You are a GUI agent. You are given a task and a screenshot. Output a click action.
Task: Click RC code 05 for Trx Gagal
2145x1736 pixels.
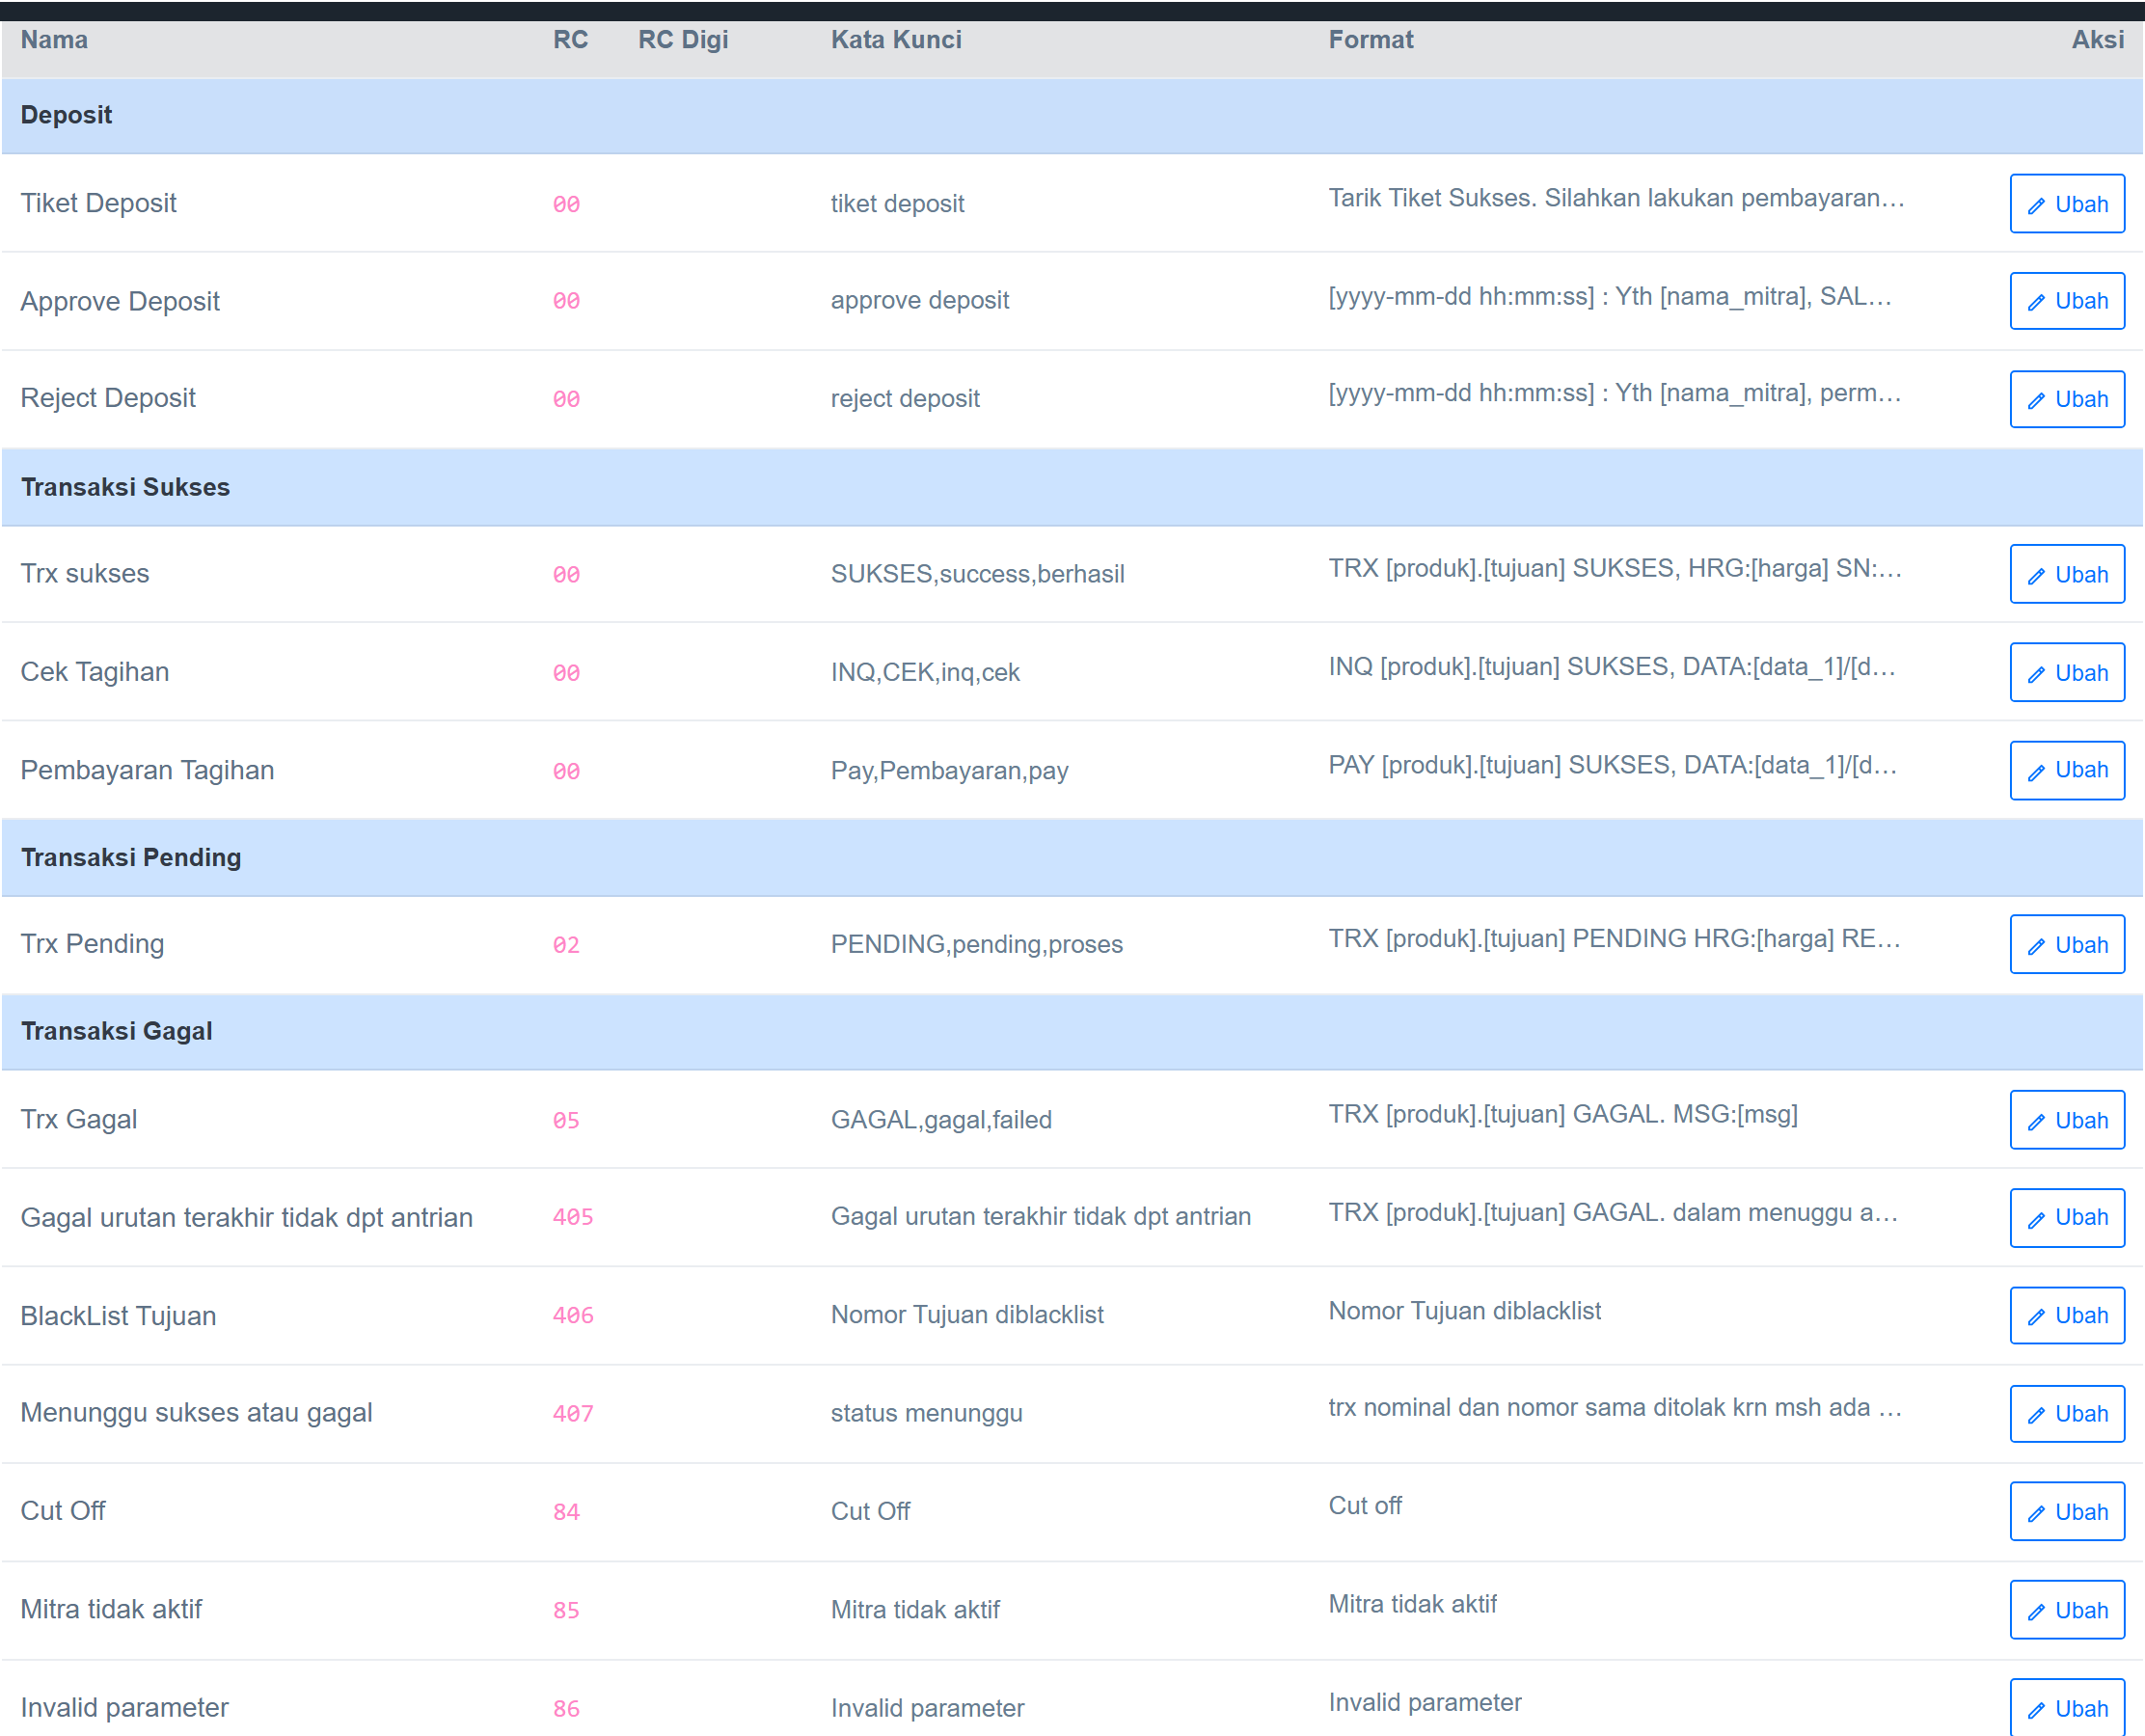coord(566,1120)
